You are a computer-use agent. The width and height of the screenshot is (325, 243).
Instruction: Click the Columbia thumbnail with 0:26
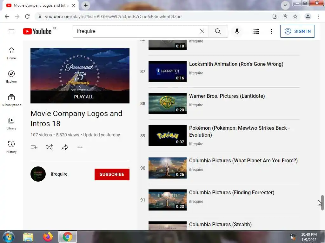pos(168,168)
